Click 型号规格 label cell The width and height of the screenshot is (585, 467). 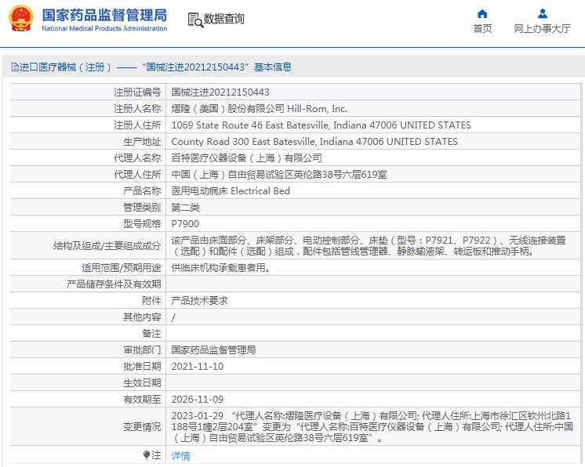88,223
